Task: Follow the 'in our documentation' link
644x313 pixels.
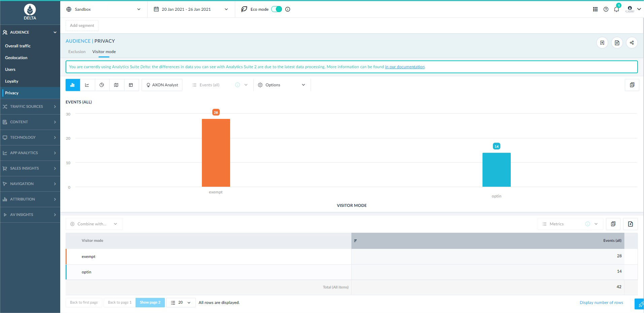Action: 404,67
